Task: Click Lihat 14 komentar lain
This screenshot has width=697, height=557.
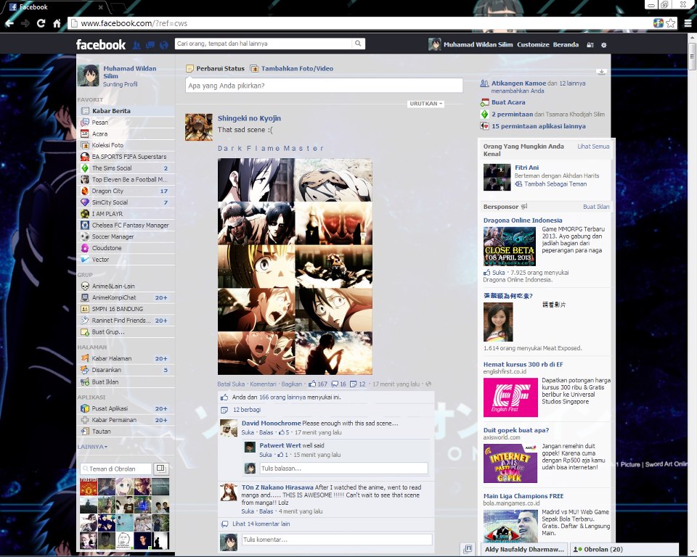Action: coord(261,524)
